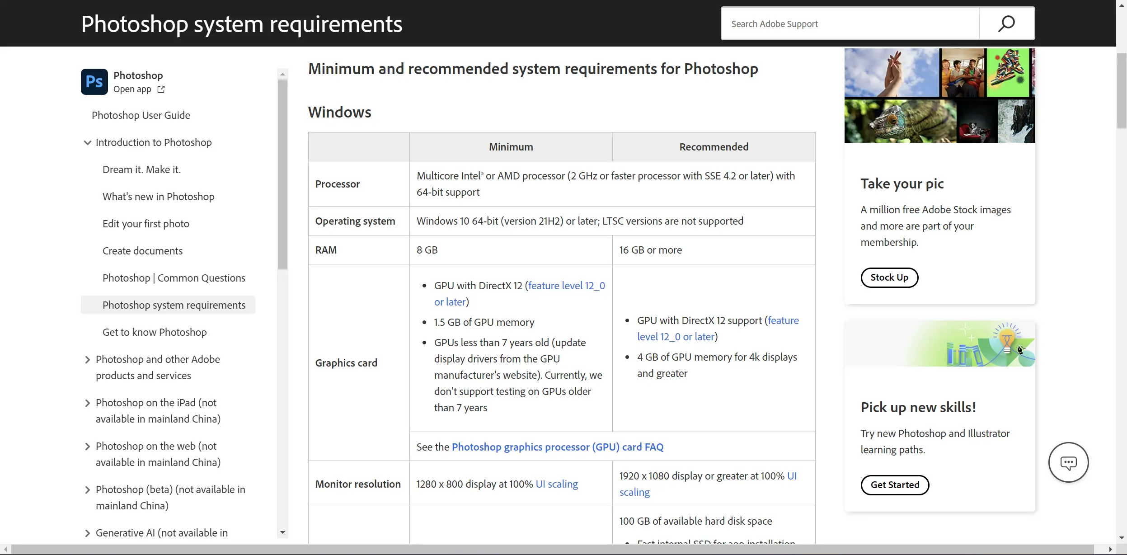Expand Generative AI section
This screenshot has height=555, width=1127.
point(87,533)
